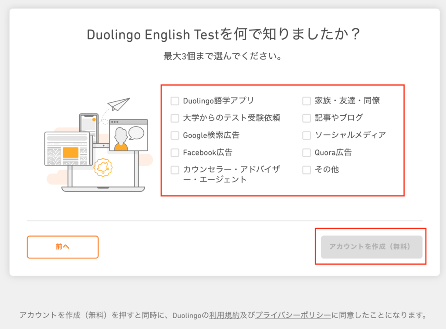Check the Duolingo語学アプリ checkbox
This screenshot has height=329, width=446.
click(x=175, y=101)
